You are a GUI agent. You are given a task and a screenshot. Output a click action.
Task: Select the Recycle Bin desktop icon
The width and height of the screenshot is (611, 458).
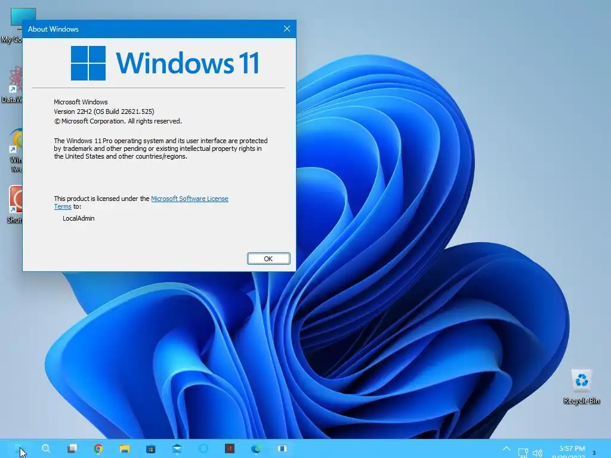coord(581,386)
